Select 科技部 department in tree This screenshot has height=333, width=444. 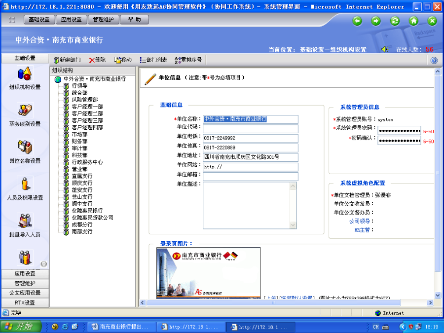[x=79, y=155]
